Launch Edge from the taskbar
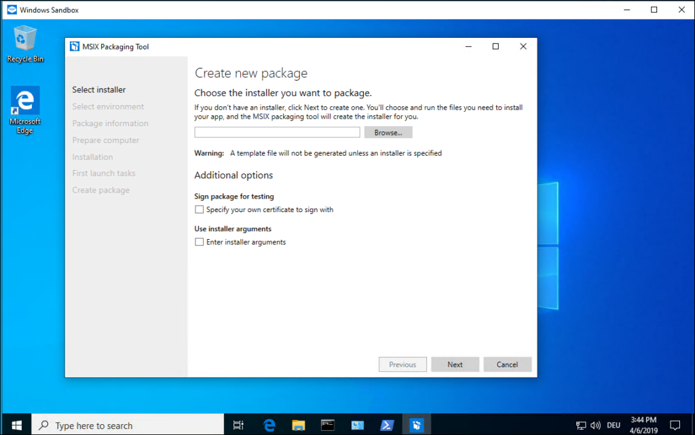 269,425
